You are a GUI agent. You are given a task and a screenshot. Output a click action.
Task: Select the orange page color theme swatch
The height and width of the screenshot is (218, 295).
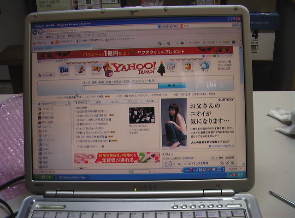(211, 56)
